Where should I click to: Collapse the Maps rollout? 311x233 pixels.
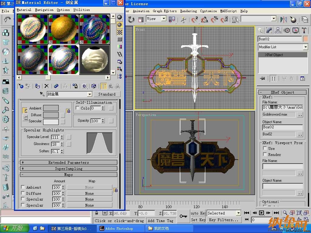[69, 175]
